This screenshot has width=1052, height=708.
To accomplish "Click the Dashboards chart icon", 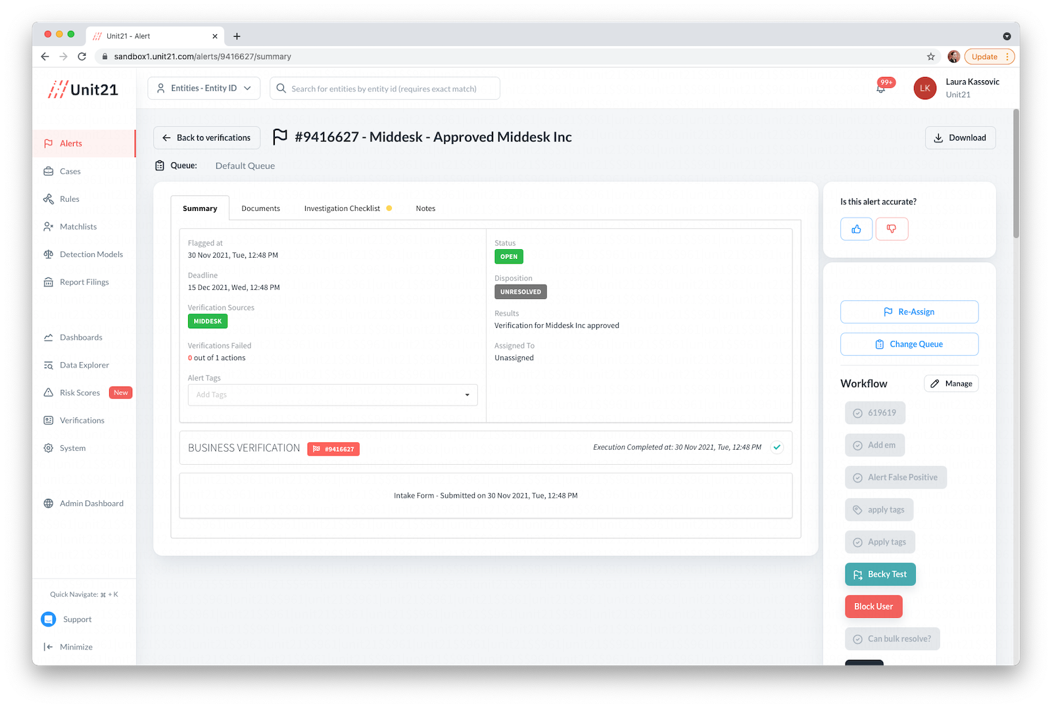I will click(x=48, y=337).
